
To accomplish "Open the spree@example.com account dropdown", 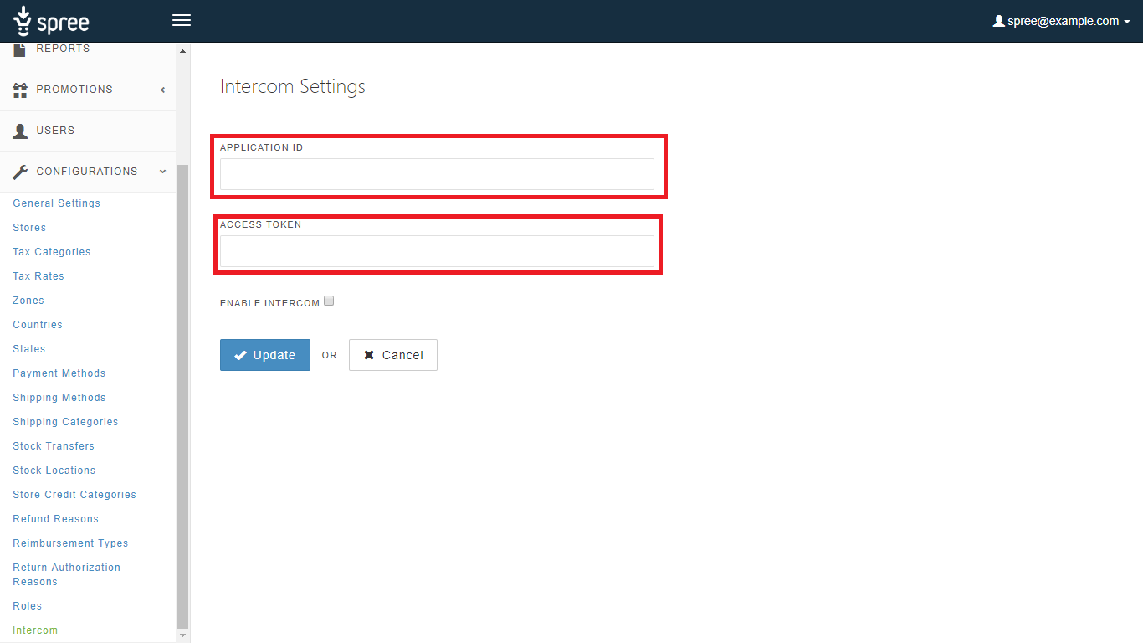I will [x=1061, y=21].
